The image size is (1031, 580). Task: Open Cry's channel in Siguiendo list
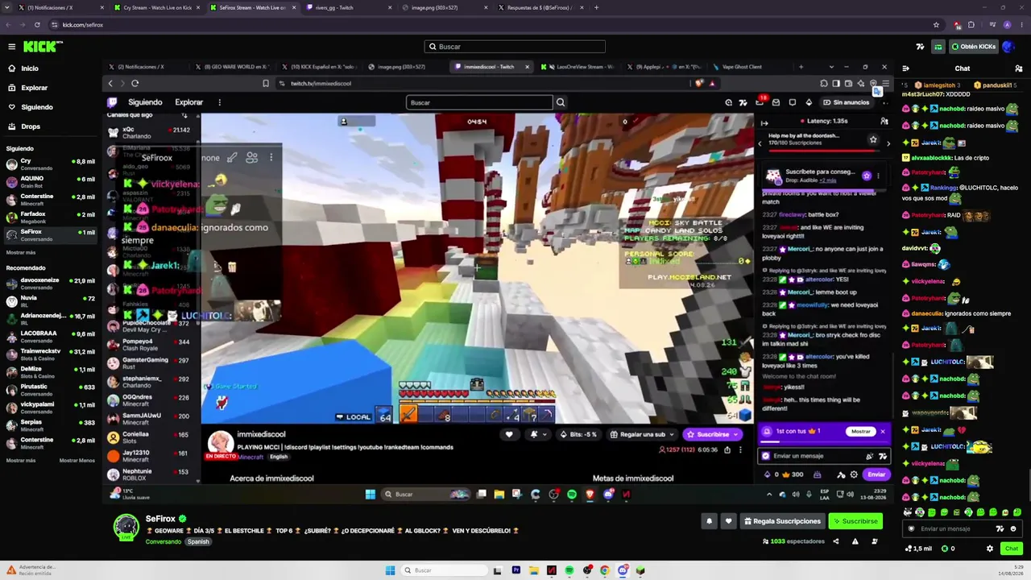[52, 164]
